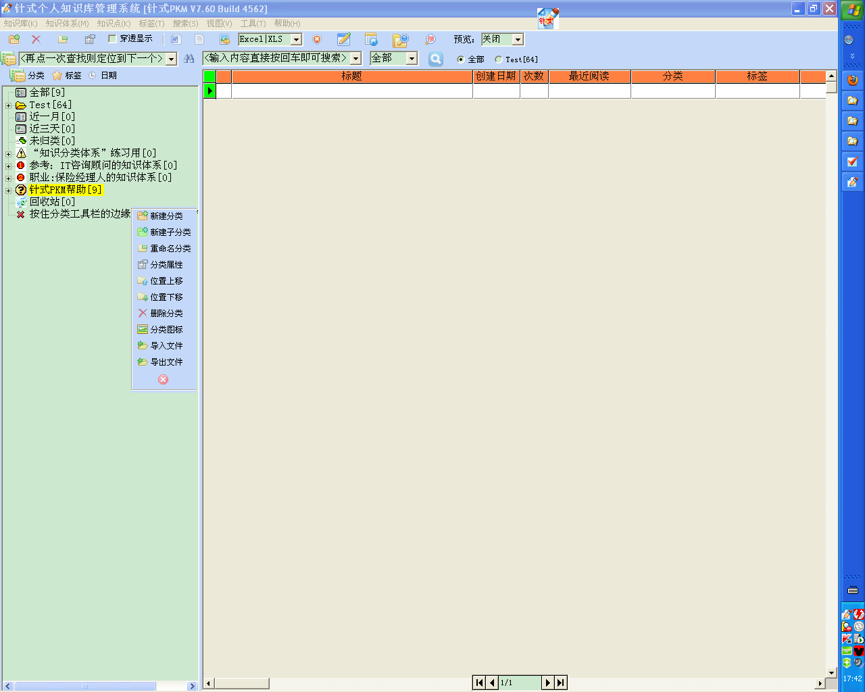Click 新建分类 in the floating toolbar

pyautogui.click(x=161, y=216)
